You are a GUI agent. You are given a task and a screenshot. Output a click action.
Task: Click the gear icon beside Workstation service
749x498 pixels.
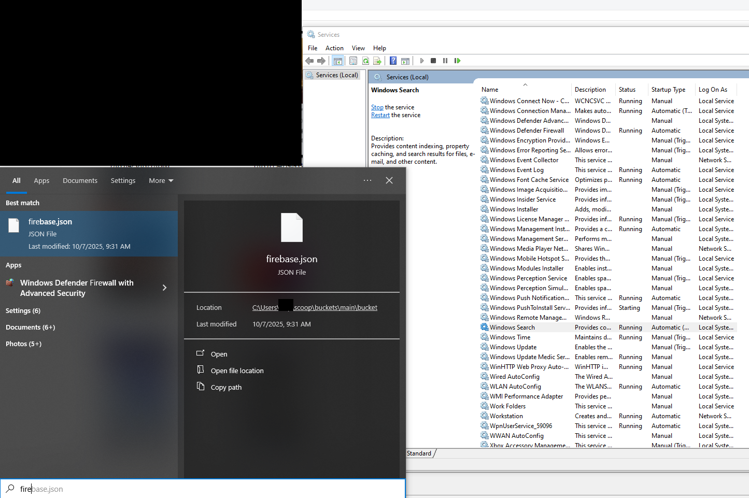[485, 416]
